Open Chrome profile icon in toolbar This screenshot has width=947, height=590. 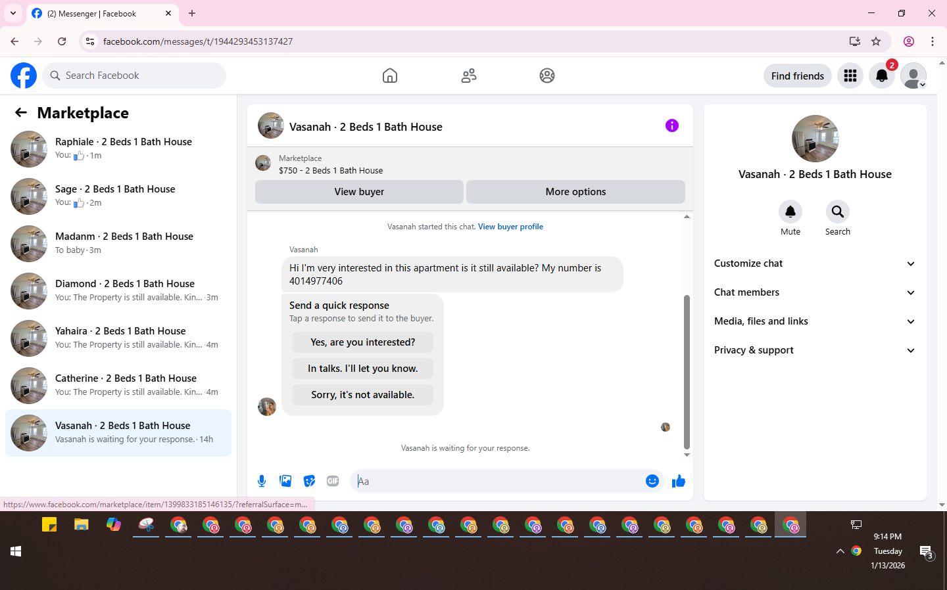pyautogui.click(x=909, y=41)
